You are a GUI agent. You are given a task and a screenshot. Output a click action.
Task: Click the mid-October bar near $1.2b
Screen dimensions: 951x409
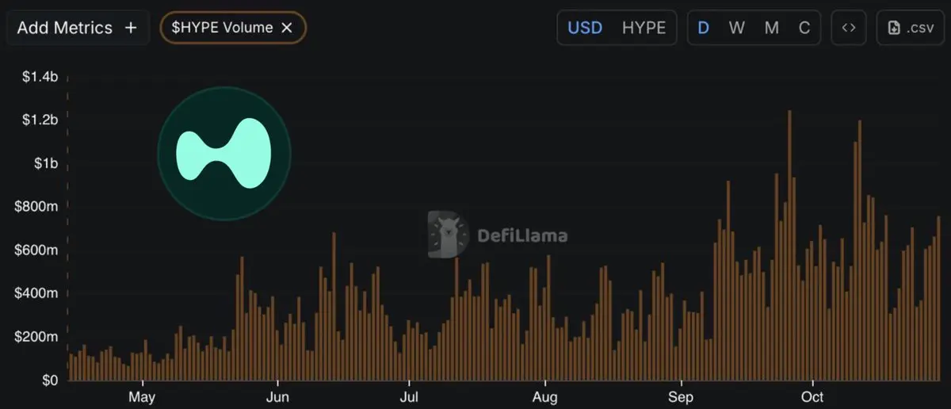click(860, 250)
